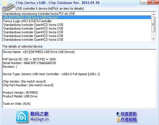Click the Revision: / line in details
The width and height of the screenshot is (159, 125).
click(x=10, y=67)
